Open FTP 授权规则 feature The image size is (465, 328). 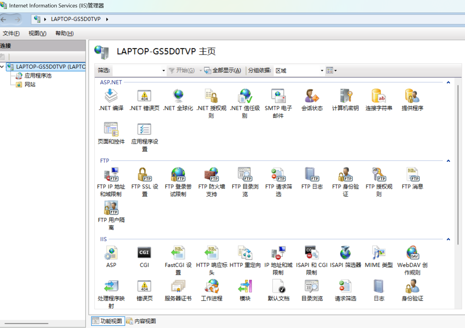point(379,182)
